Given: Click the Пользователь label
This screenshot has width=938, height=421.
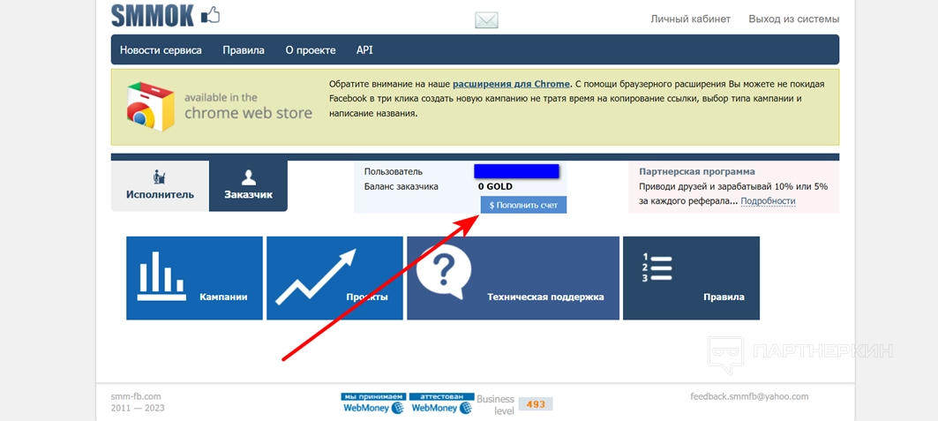Looking at the screenshot, I should point(393,171).
